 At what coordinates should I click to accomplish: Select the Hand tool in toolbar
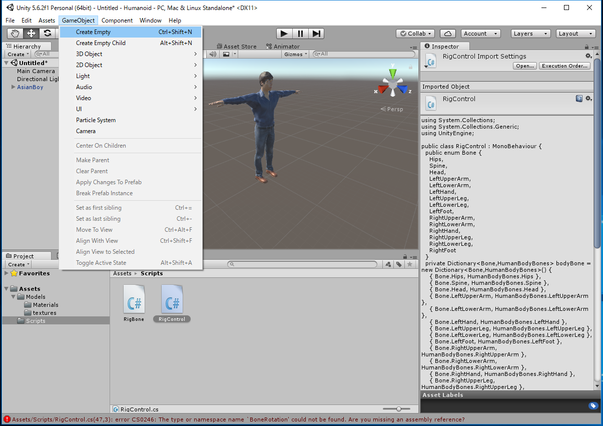pyautogui.click(x=16, y=34)
